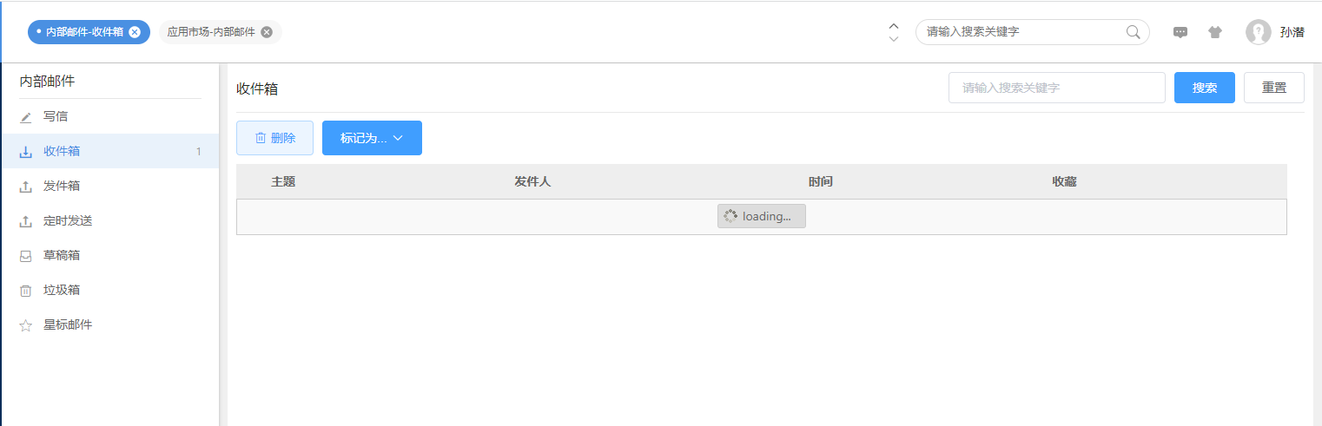Viewport: 1322px width, 426px height.
Task: Click the 孙潜 user avatar
Action: tap(1258, 32)
